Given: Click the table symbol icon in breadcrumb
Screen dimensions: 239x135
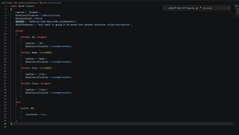Looking at the screenshot, I should [40, 3].
